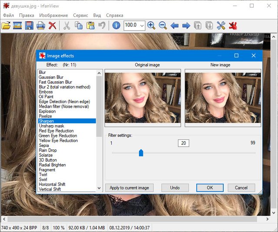This screenshot has width=278, height=232.
Task: Click the Cut scissors icon
Action: [x=67, y=26]
